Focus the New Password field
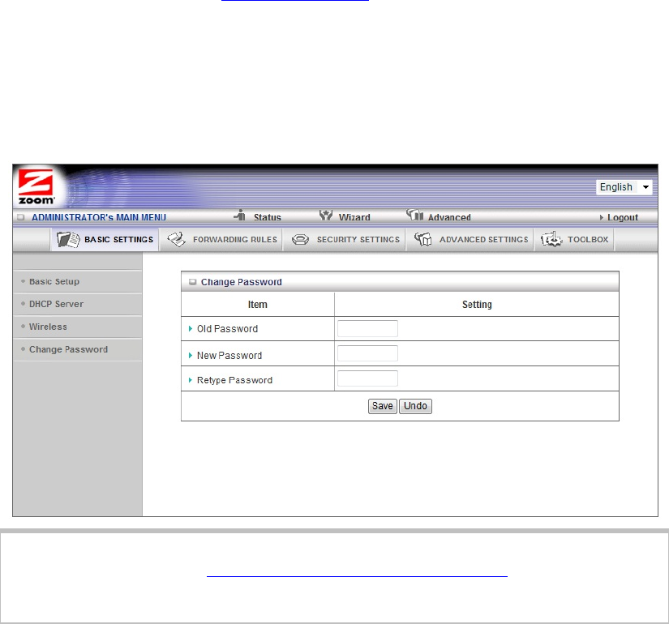This screenshot has height=624, width=669. click(367, 353)
